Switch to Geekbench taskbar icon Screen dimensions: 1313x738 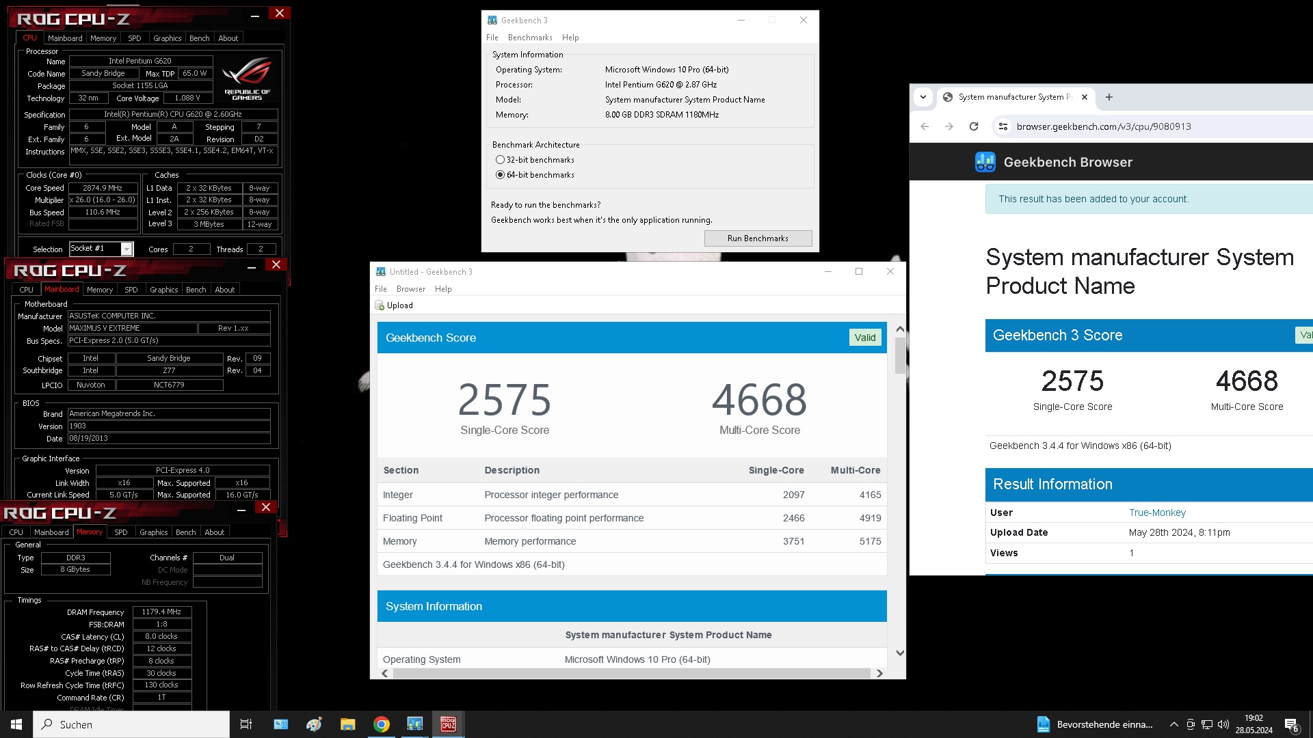pos(415,724)
